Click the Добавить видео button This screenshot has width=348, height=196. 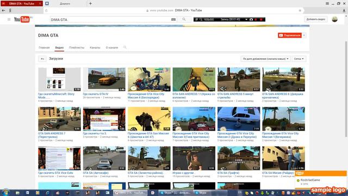[315, 20]
